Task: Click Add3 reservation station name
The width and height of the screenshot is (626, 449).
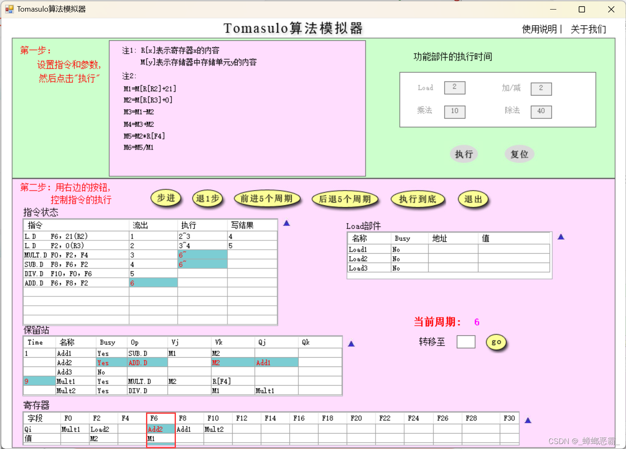Action: click(76, 372)
